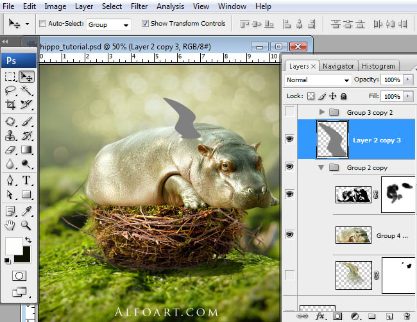Click the foreground color swatch
The image size is (417, 322).
click(13, 245)
